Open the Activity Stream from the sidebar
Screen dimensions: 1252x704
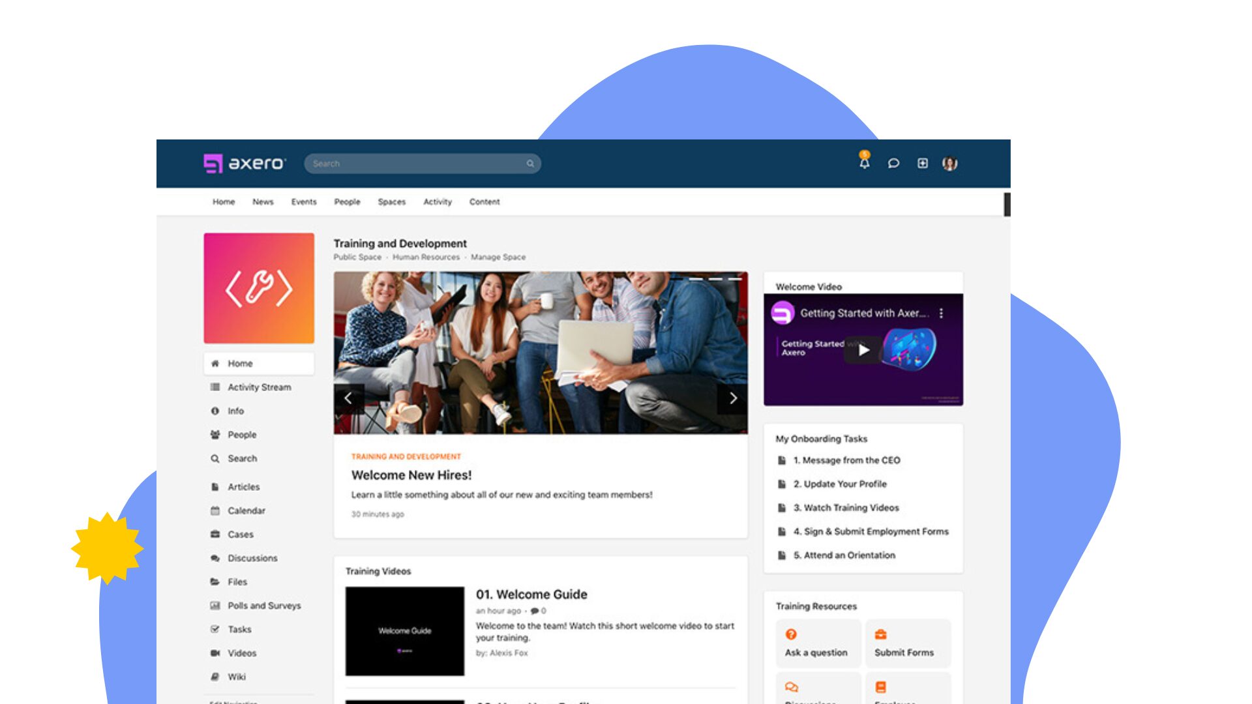point(258,387)
